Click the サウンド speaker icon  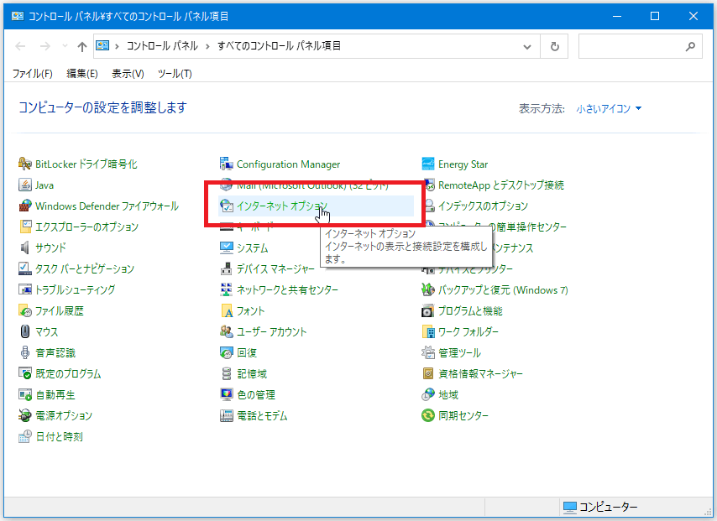(25, 248)
